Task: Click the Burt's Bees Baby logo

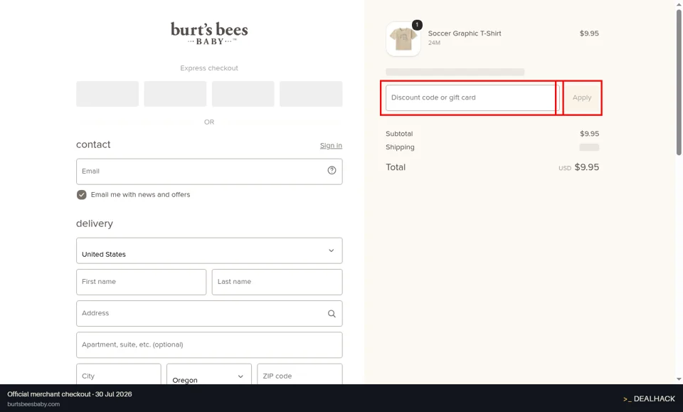Action: tap(209, 33)
